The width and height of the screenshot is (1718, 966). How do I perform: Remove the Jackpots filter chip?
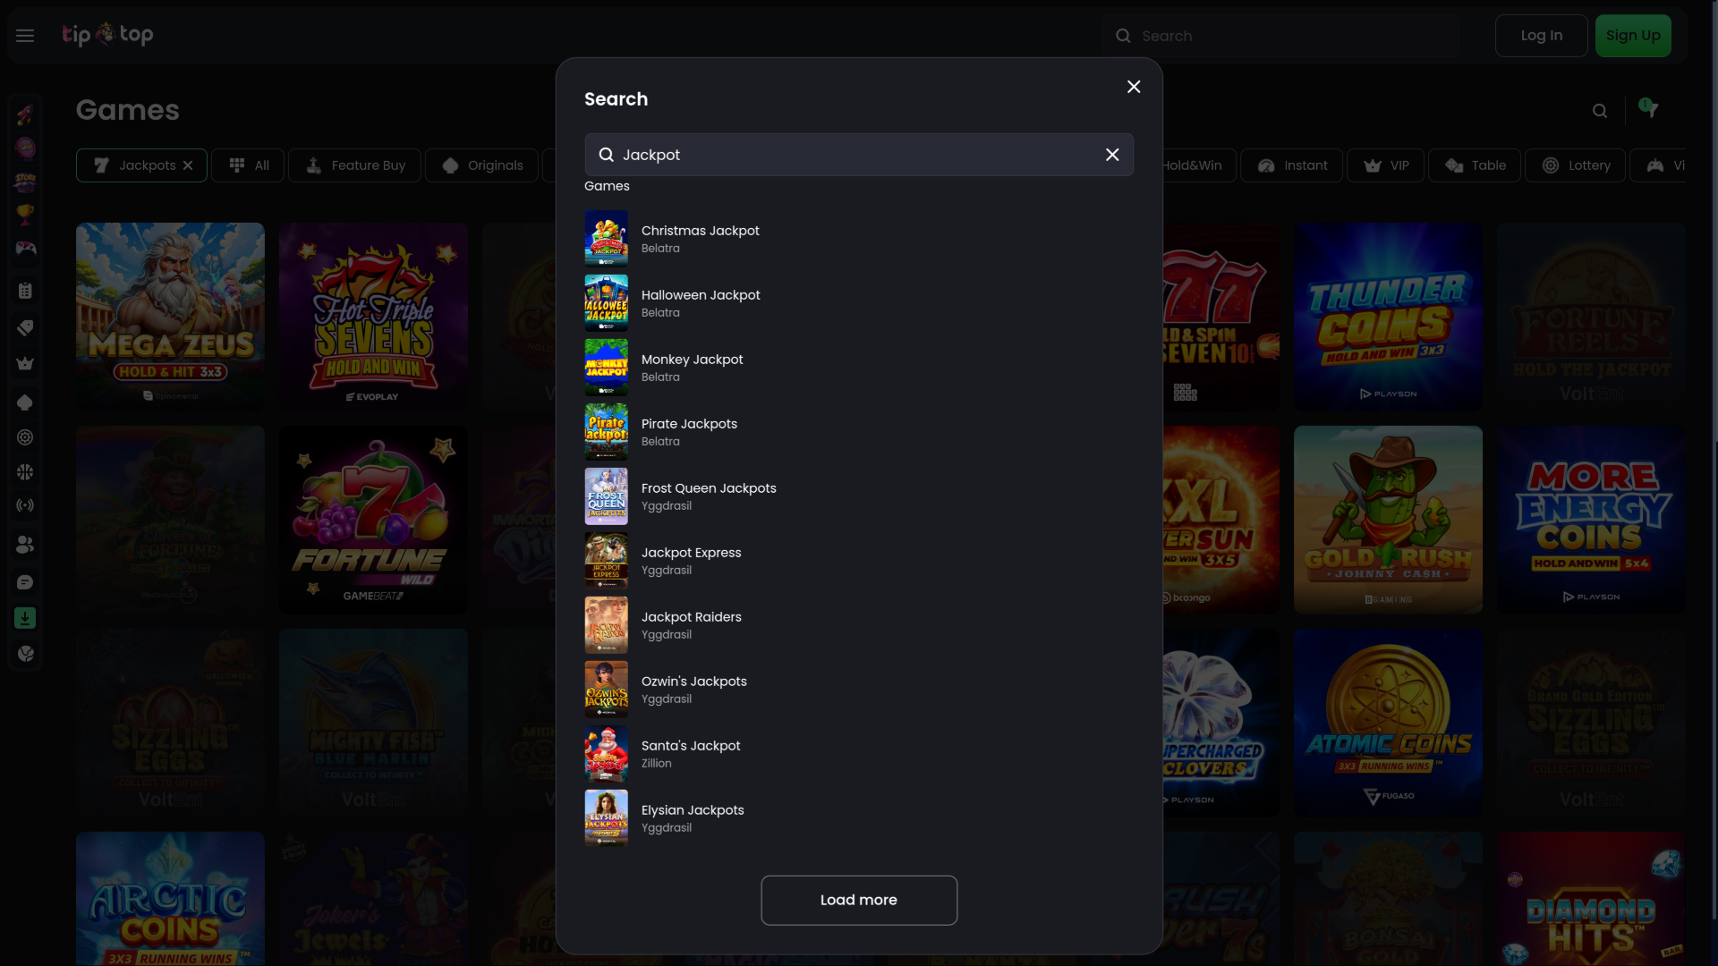pyautogui.click(x=188, y=165)
